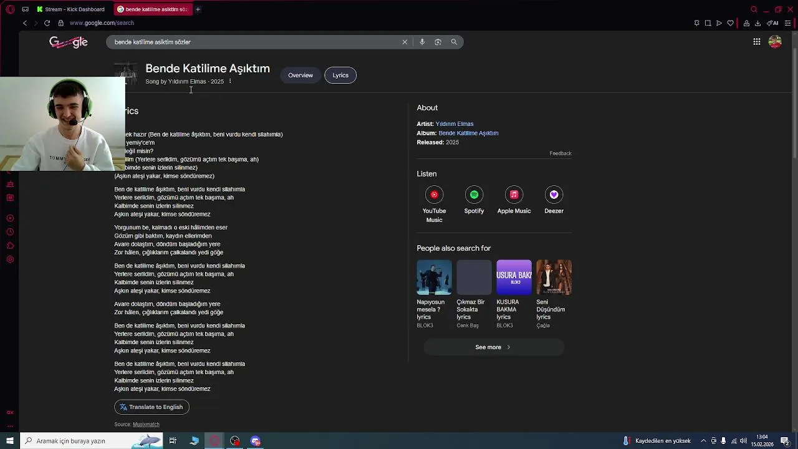Add page to bookmarks heart icon

coord(730,23)
